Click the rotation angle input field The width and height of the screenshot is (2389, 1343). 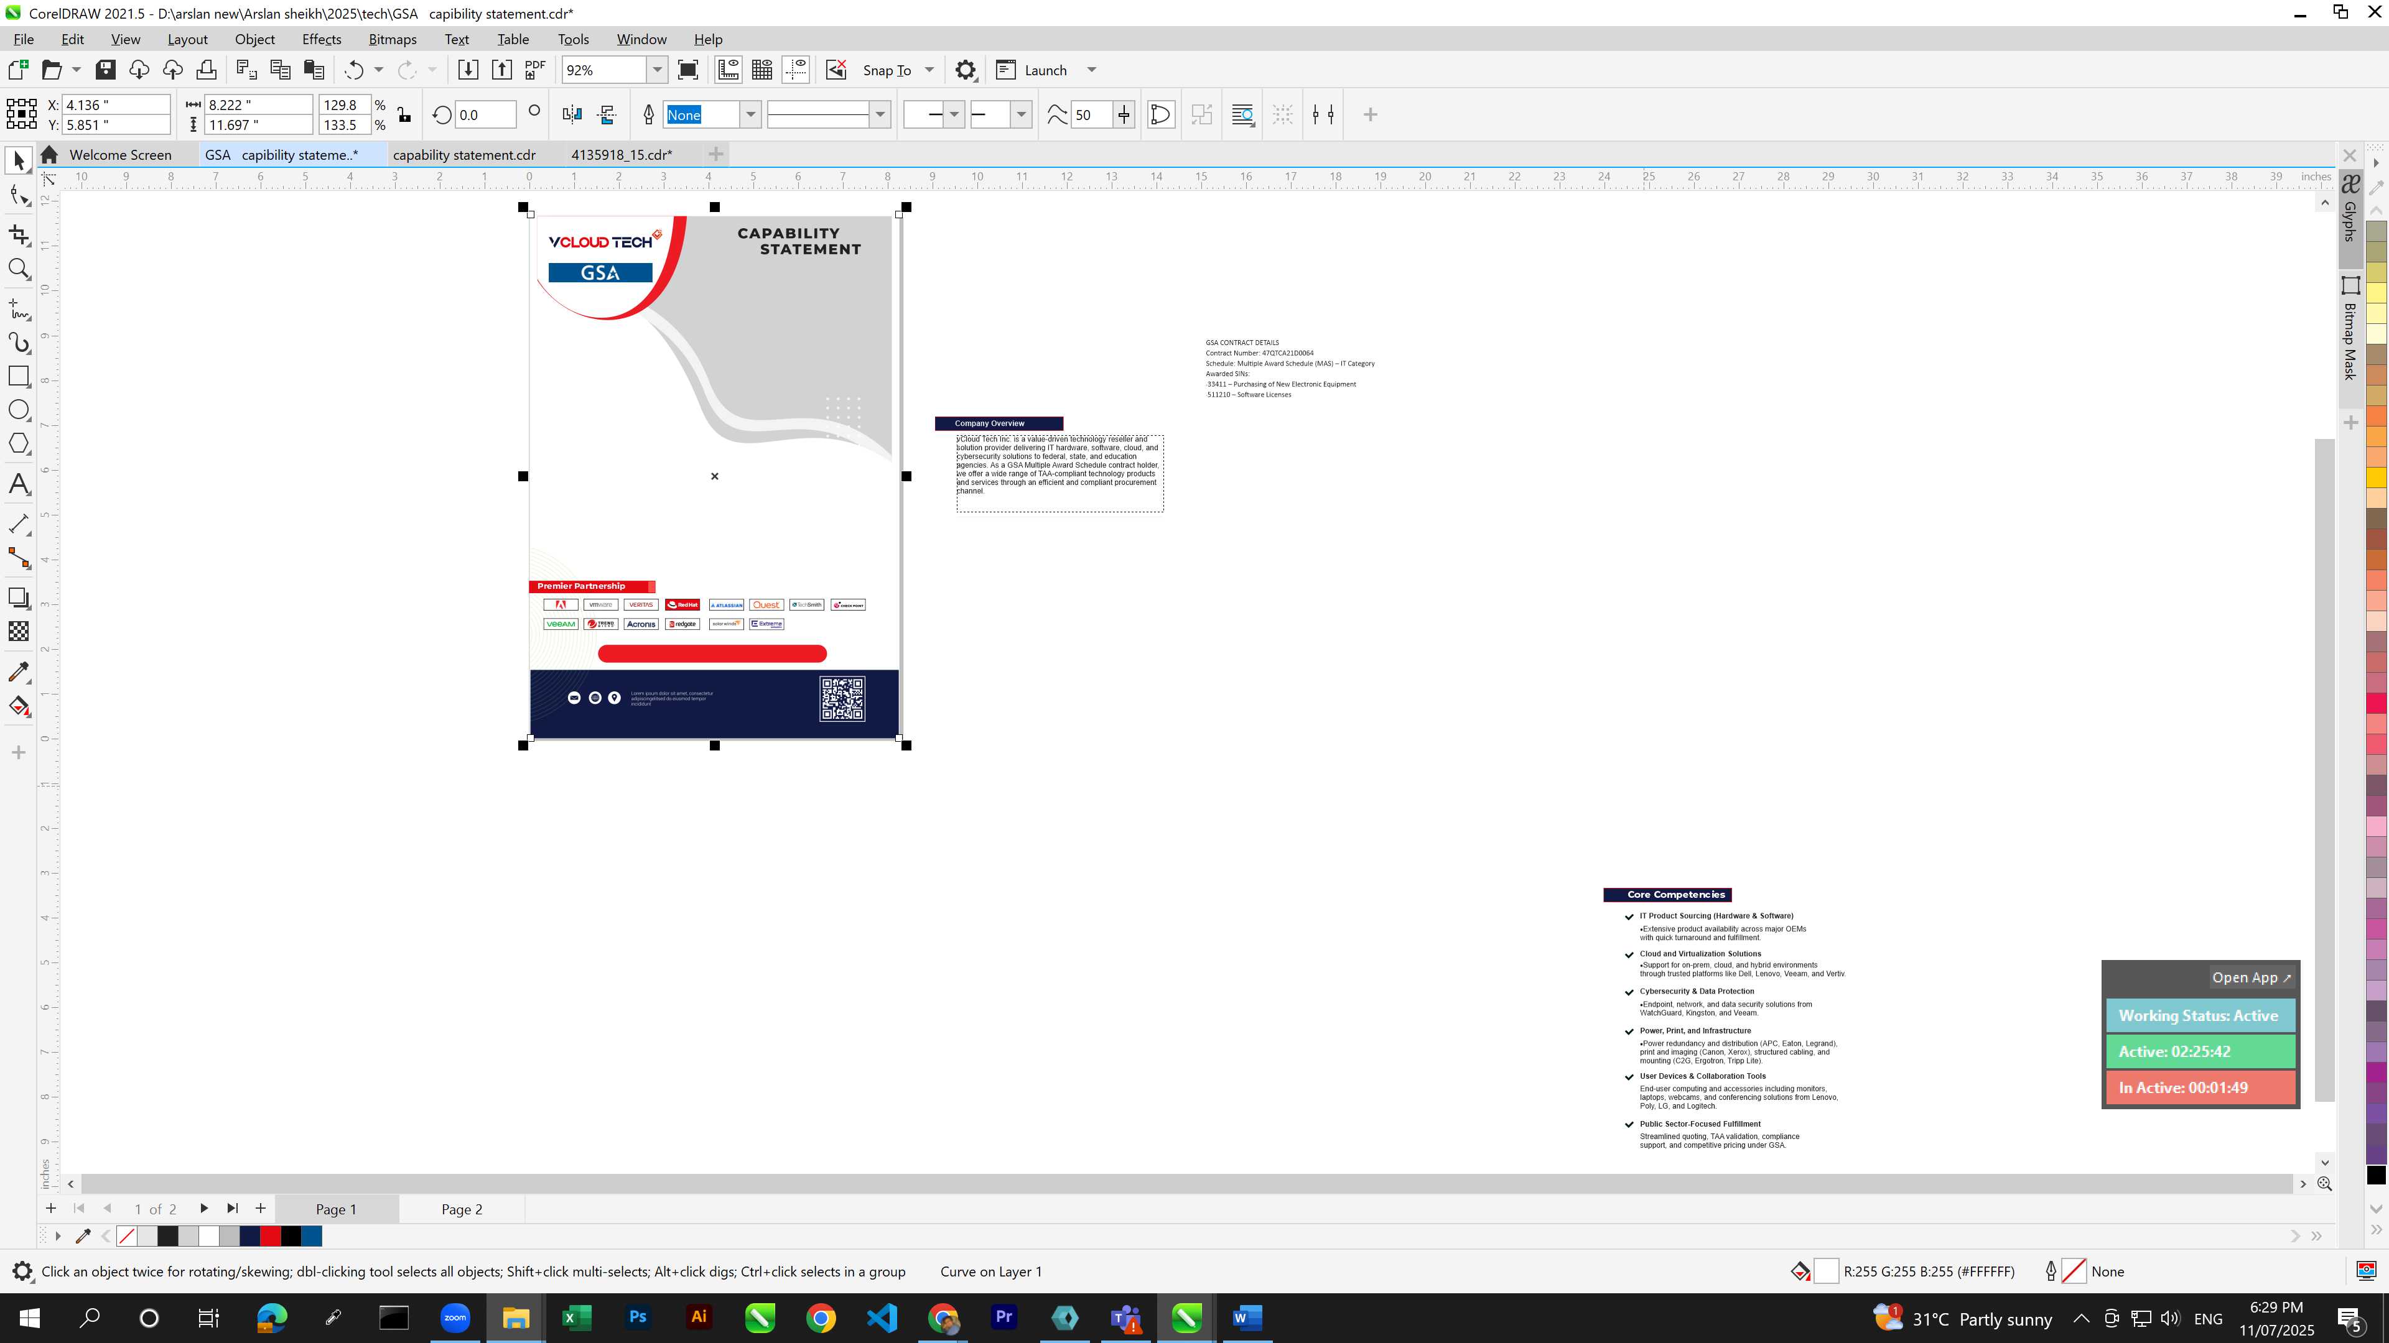(485, 114)
